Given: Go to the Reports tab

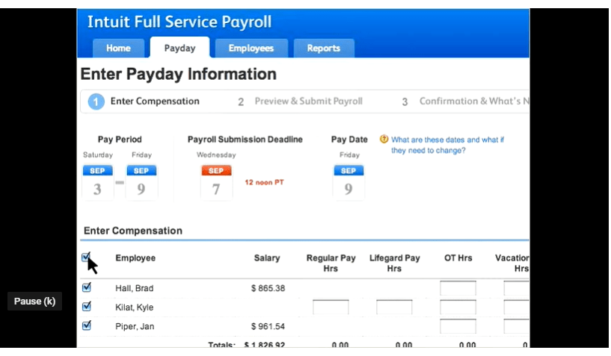Looking at the screenshot, I should pos(324,49).
